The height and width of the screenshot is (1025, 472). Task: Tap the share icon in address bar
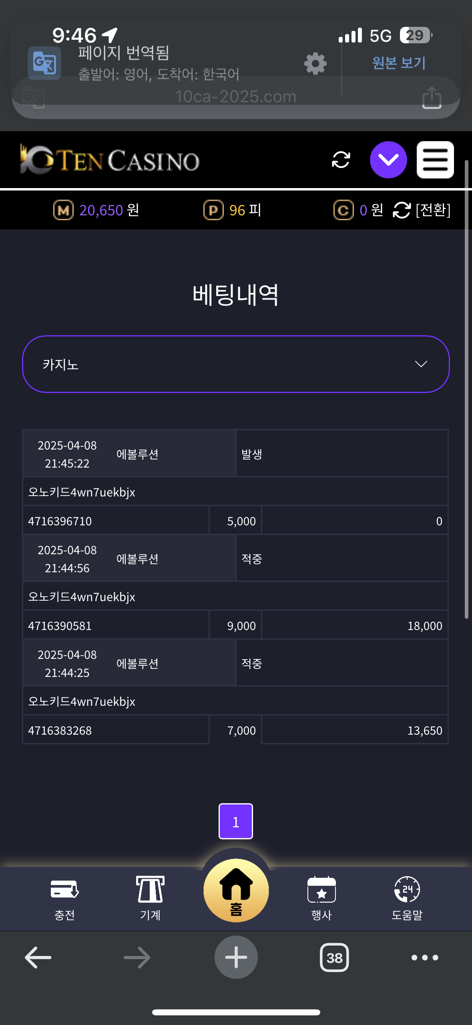[432, 98]
